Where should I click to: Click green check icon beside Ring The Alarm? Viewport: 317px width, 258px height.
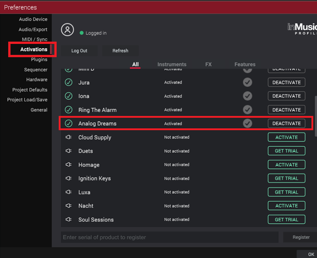(69, 110)
